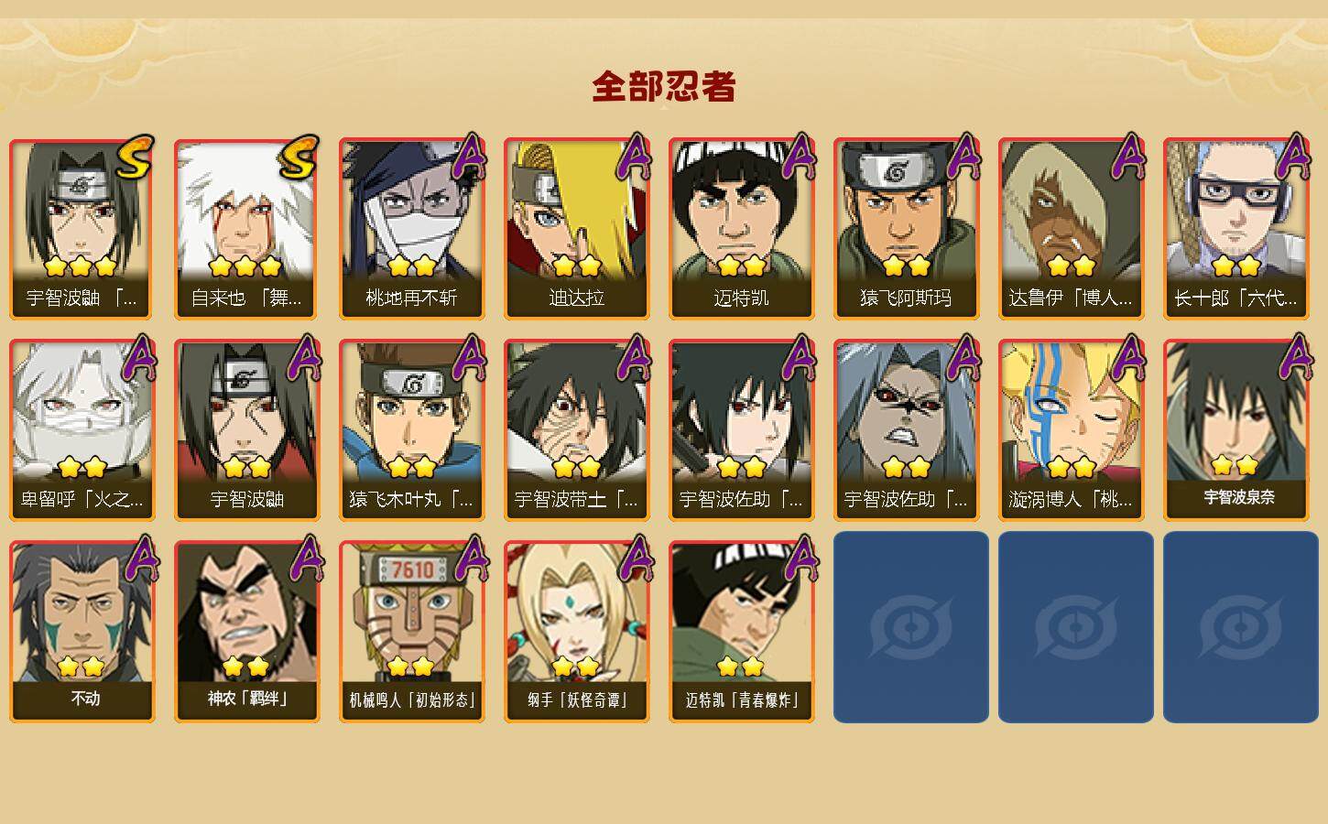Choose the 漩涡博人 ninja card
Image resolution: width=1328 pixels, height=824 pixels.
[x=1071, y=430]
